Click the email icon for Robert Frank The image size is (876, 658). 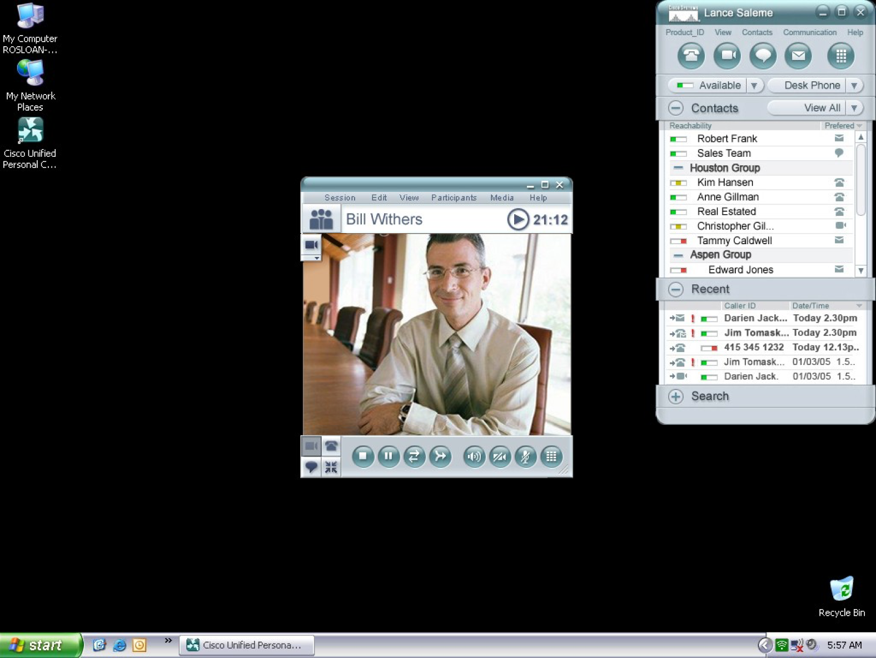(x=839, y=138)
